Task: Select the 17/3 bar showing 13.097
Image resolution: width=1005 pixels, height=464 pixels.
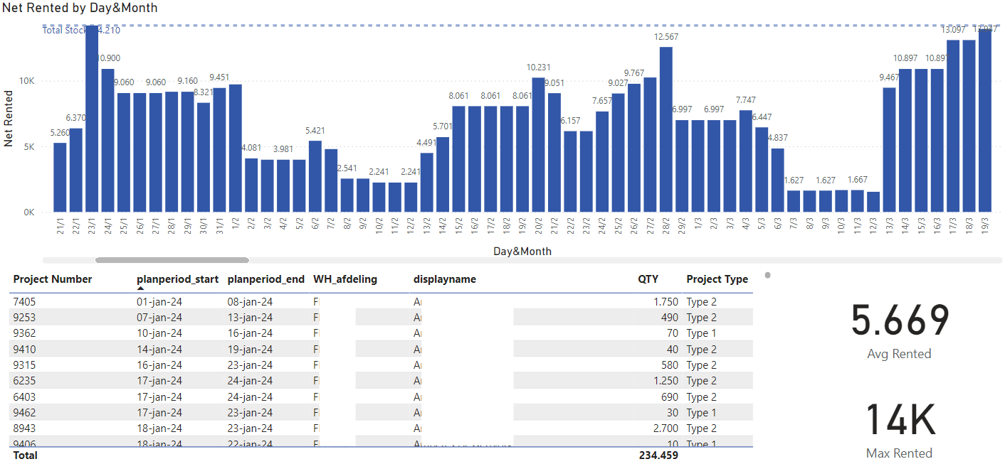Action: [x=952, y=126]
